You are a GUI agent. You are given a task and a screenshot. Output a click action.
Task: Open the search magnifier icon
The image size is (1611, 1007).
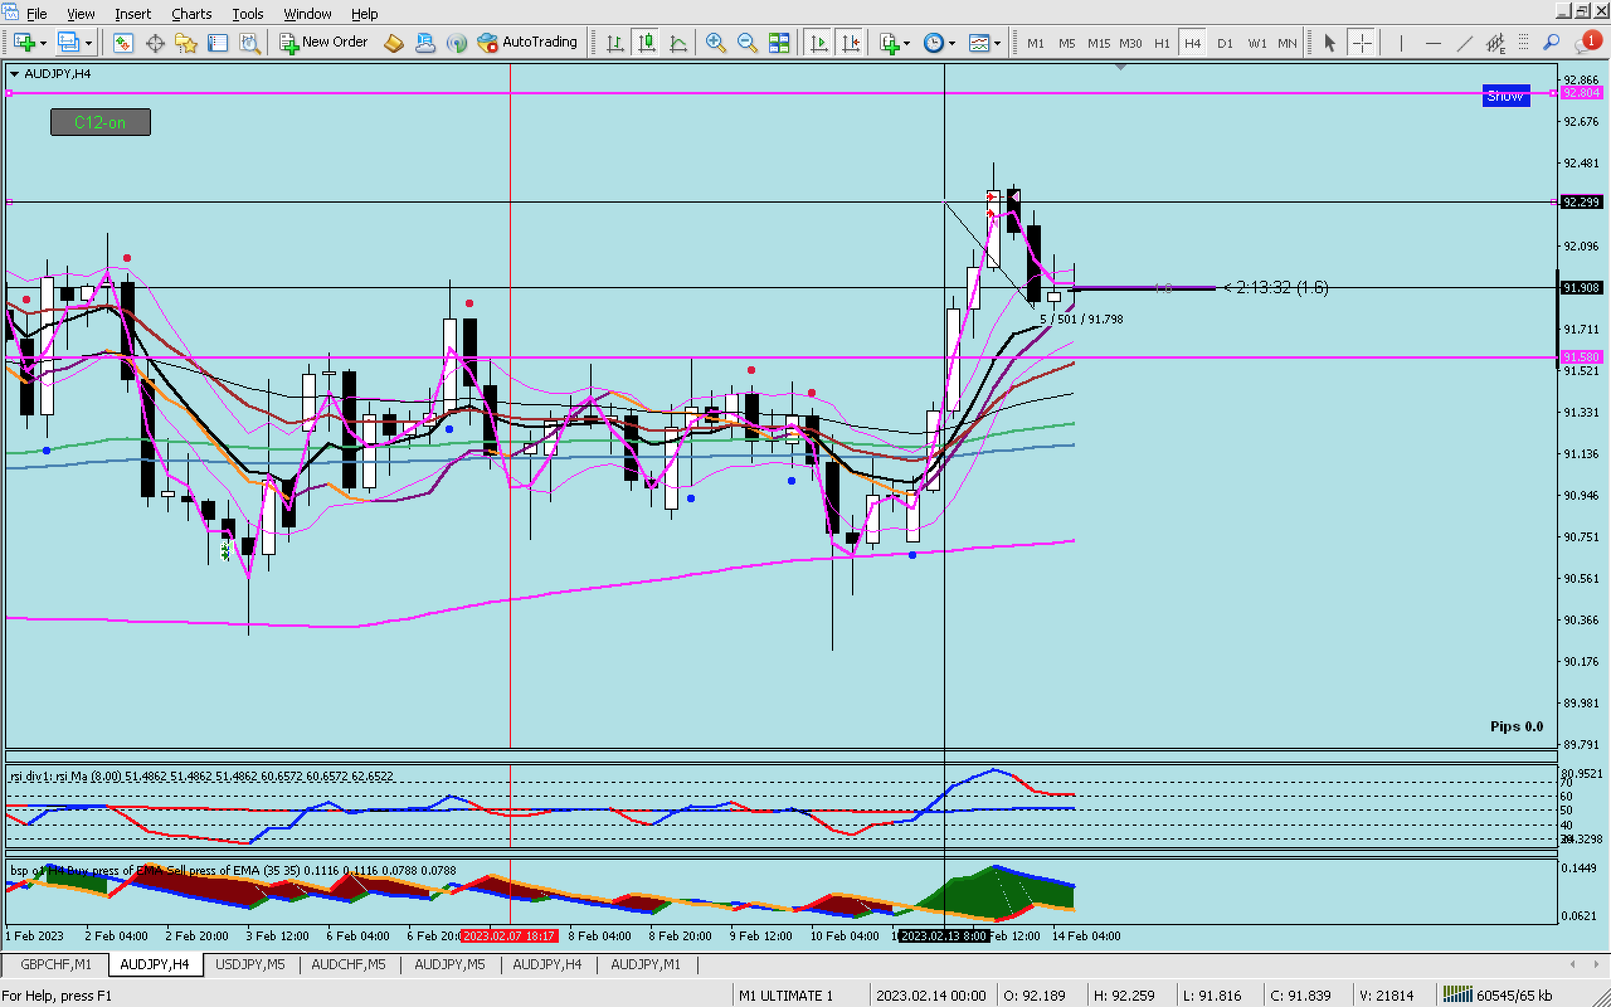(1551, 43)
